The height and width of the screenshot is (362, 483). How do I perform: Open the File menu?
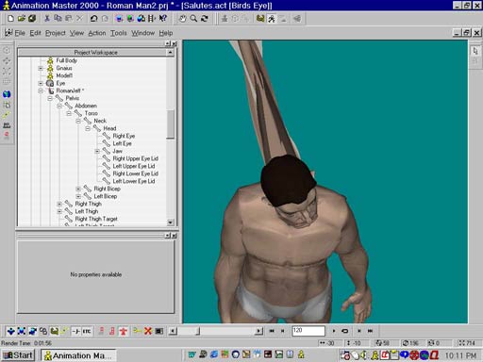[x=20, y=33]
